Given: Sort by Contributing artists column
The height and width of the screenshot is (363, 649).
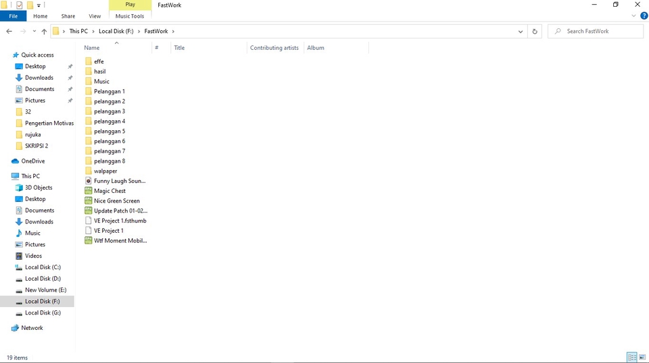Looking at the screenshot, I should pos(275,48).
